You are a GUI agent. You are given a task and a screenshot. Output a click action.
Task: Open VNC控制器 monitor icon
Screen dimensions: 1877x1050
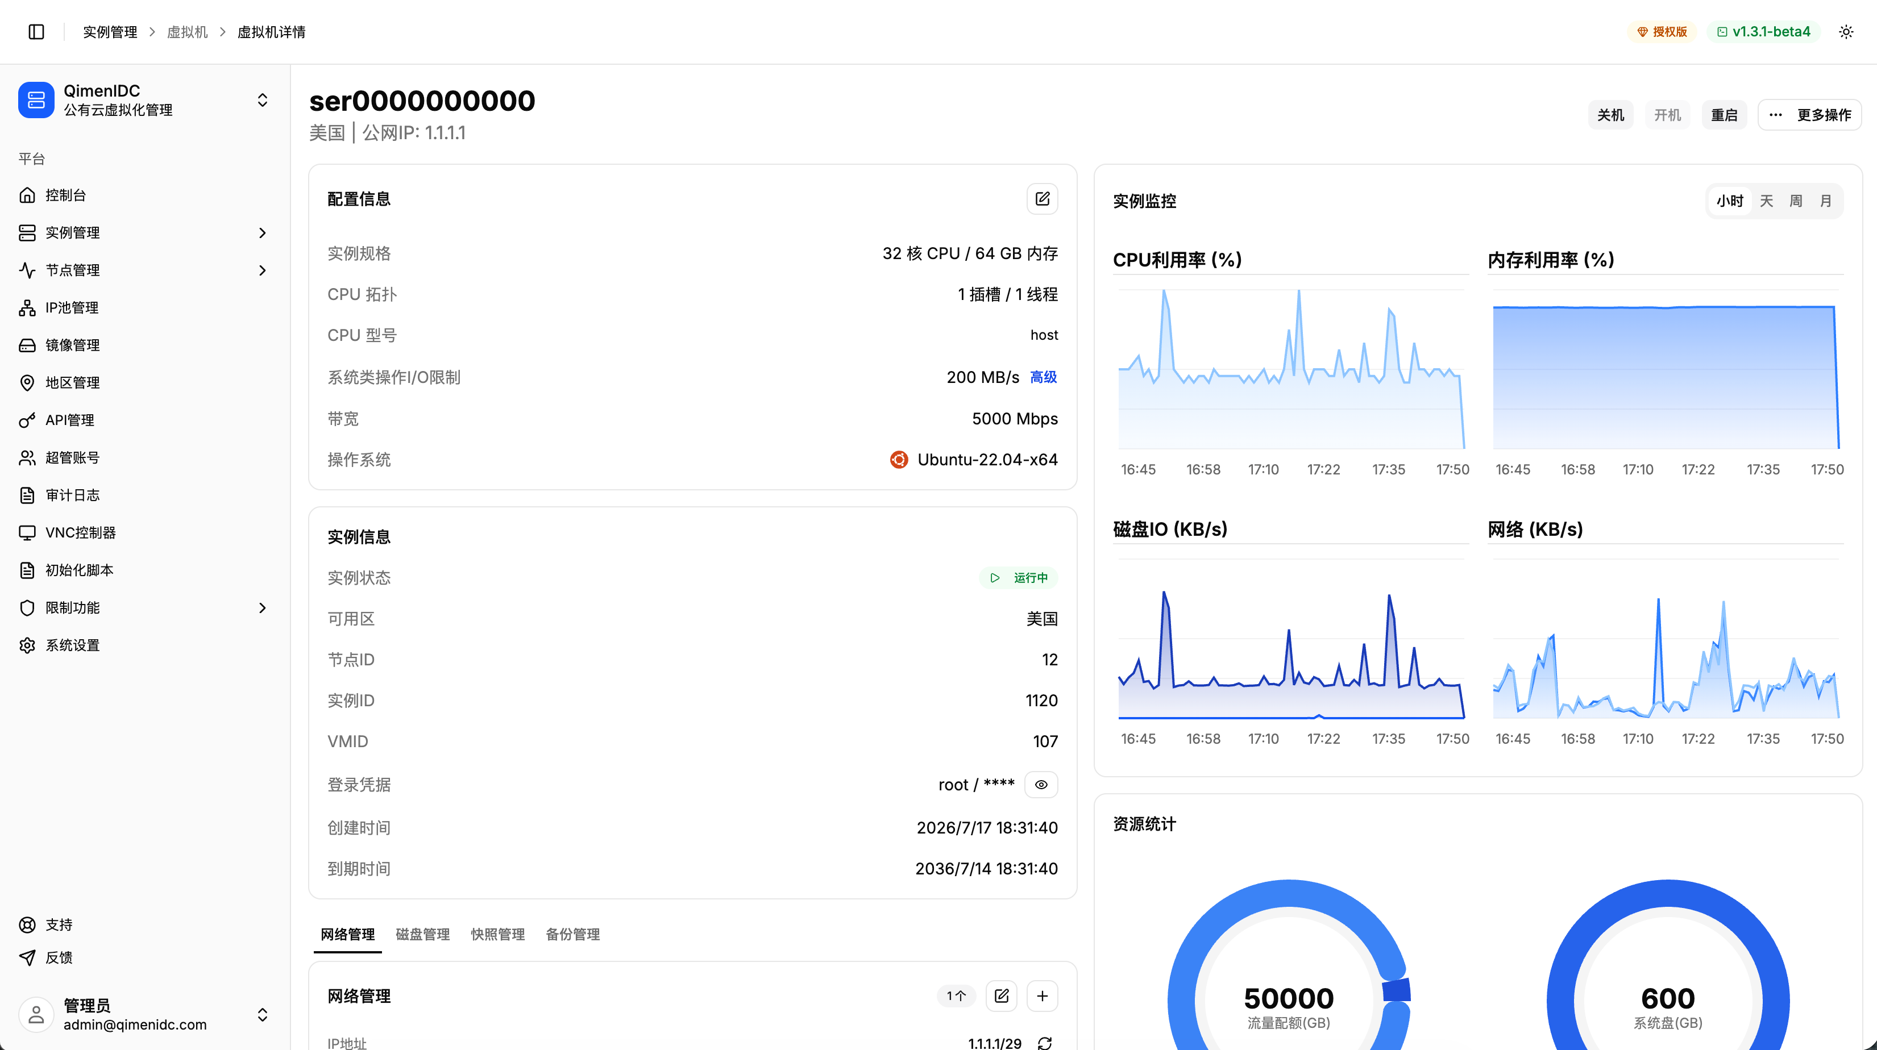click(x=27, y=532)
